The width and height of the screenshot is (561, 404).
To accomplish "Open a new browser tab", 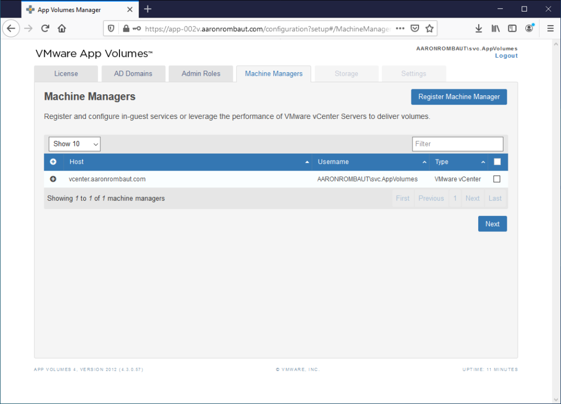I will 147,9.
